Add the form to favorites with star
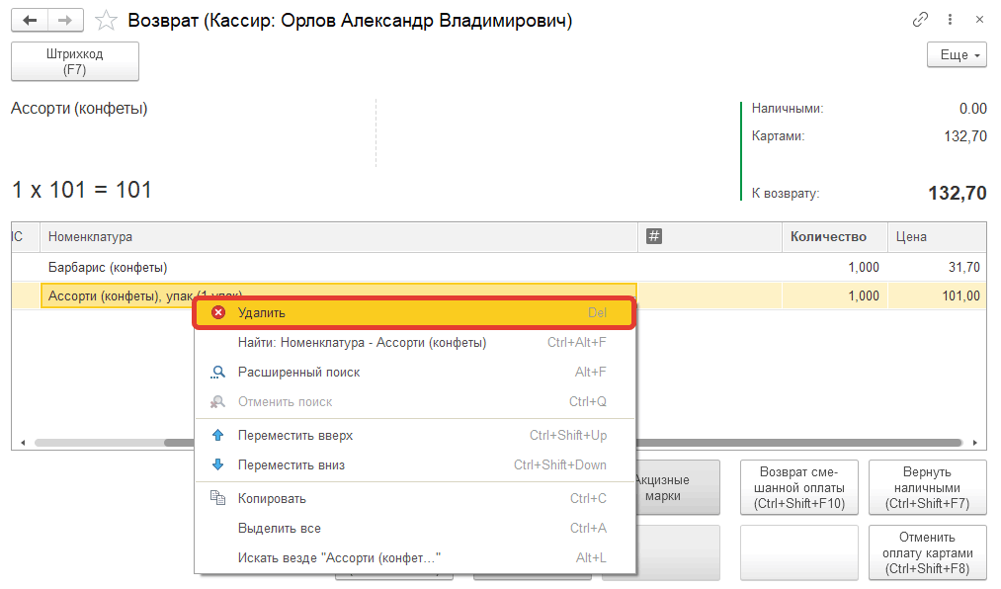The image size is (1001, 589). 106,20
